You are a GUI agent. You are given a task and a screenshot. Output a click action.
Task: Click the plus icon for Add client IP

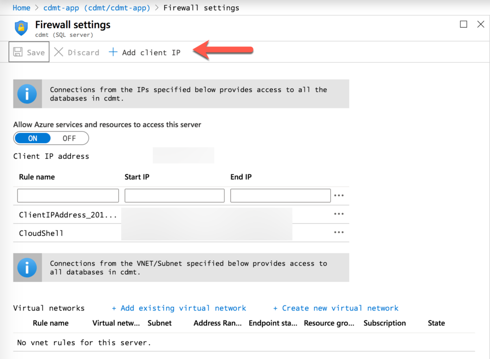pyautogui.click(x=113, y=52)
